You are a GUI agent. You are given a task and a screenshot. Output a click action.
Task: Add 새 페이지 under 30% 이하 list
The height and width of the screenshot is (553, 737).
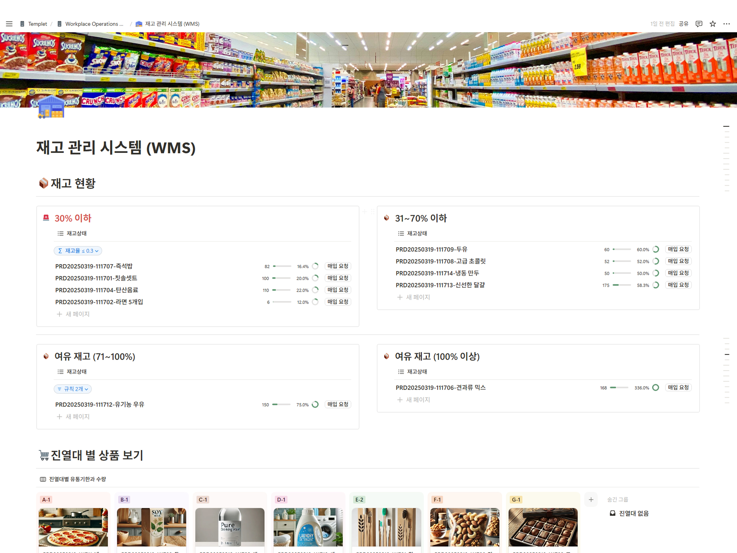(73, 314)
